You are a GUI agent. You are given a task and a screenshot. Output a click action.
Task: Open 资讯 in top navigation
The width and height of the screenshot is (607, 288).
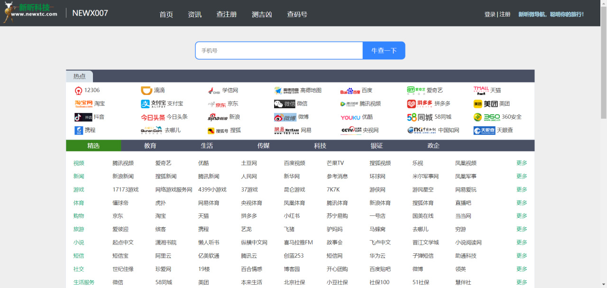coord(194,14)
